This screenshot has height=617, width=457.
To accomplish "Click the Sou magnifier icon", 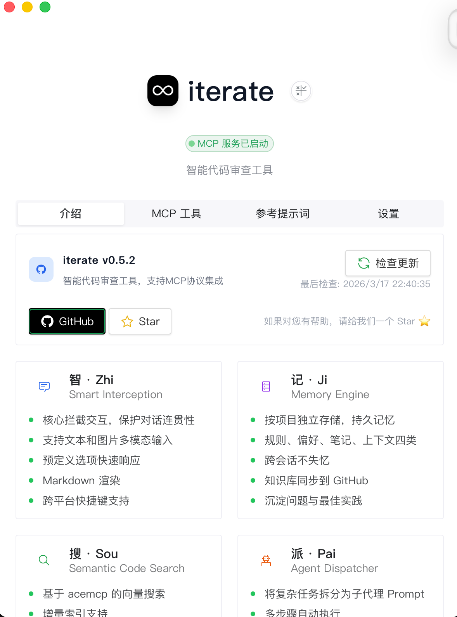I will click(x=44, y=560).
